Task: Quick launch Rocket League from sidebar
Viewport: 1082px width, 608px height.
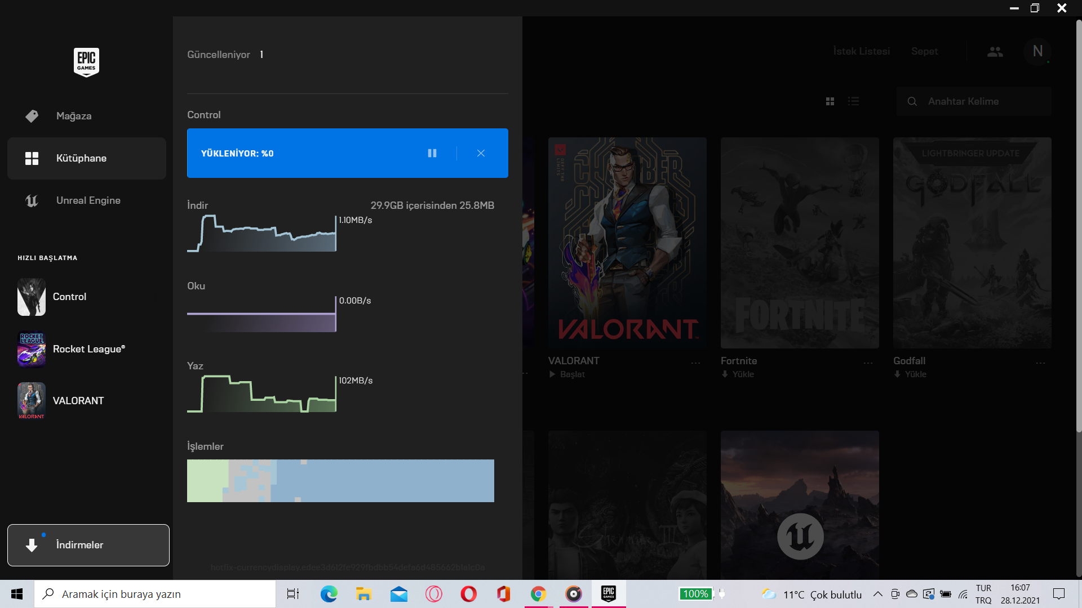Action: coord(88,349)
